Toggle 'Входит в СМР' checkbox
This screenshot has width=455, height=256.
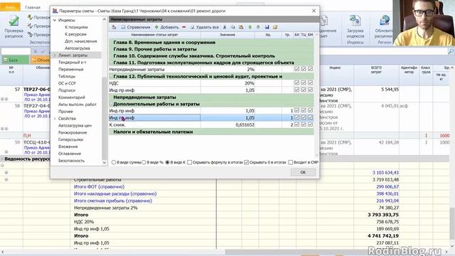(291, 162)
